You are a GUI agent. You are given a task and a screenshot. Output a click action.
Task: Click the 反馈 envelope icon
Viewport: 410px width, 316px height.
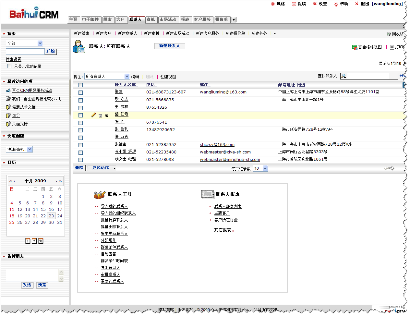[294, 4]
